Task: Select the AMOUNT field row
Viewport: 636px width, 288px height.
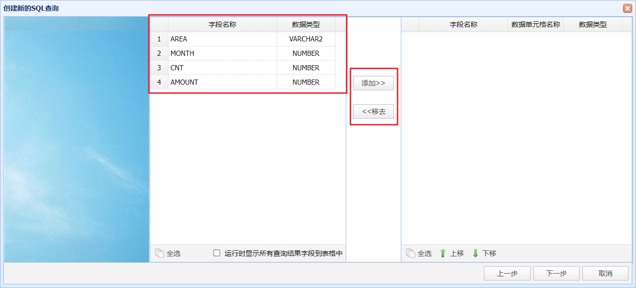Action: 243,82
